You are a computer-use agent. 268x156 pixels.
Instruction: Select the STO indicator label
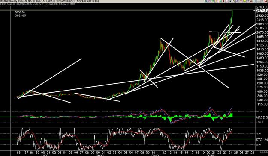[x=262, y=140]
